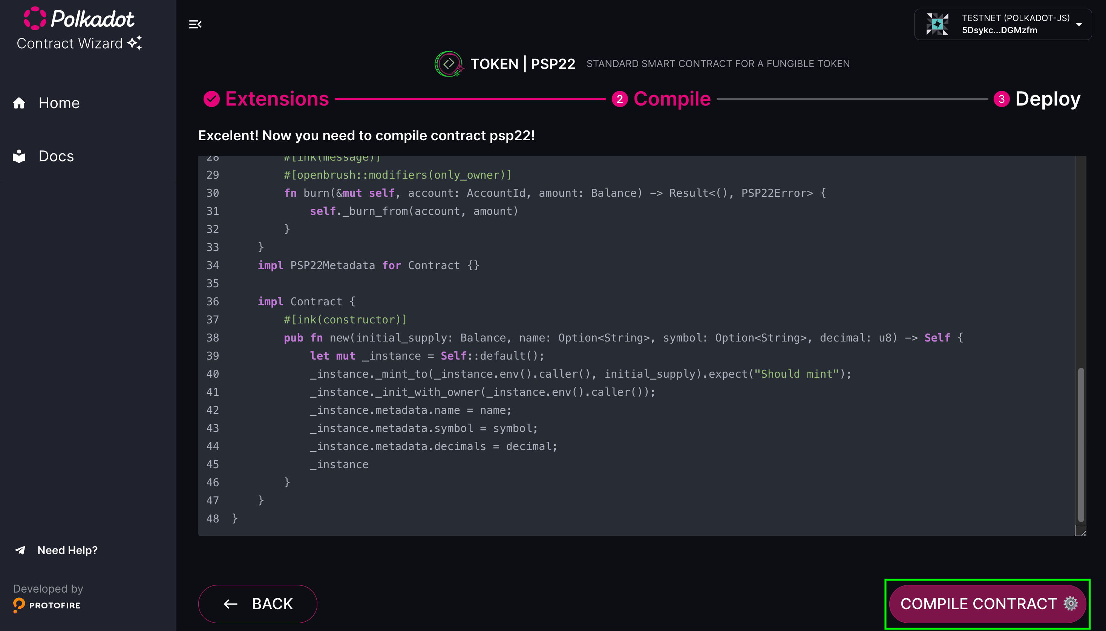Go back using the BACK button
This screenshot has width=1106, height=631.
coord(257,603)
